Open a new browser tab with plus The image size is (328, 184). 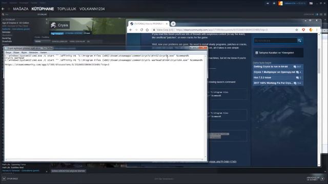173,24
